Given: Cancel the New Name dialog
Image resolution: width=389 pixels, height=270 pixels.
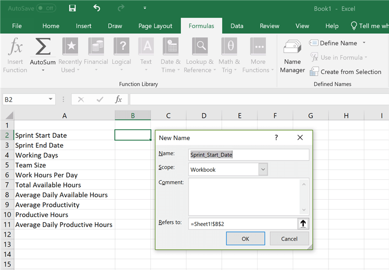Looking at the screenshot, I should point(289,239).
